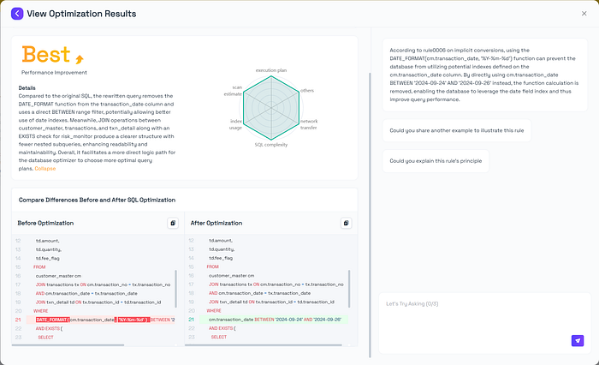Click the radar chart's SQL complexity label
The image size is (599, 365).
271,145
